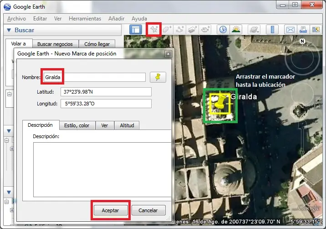Open the Herramientas menu
The width and height of the screenshot is (326, 229).
point(85,19)
